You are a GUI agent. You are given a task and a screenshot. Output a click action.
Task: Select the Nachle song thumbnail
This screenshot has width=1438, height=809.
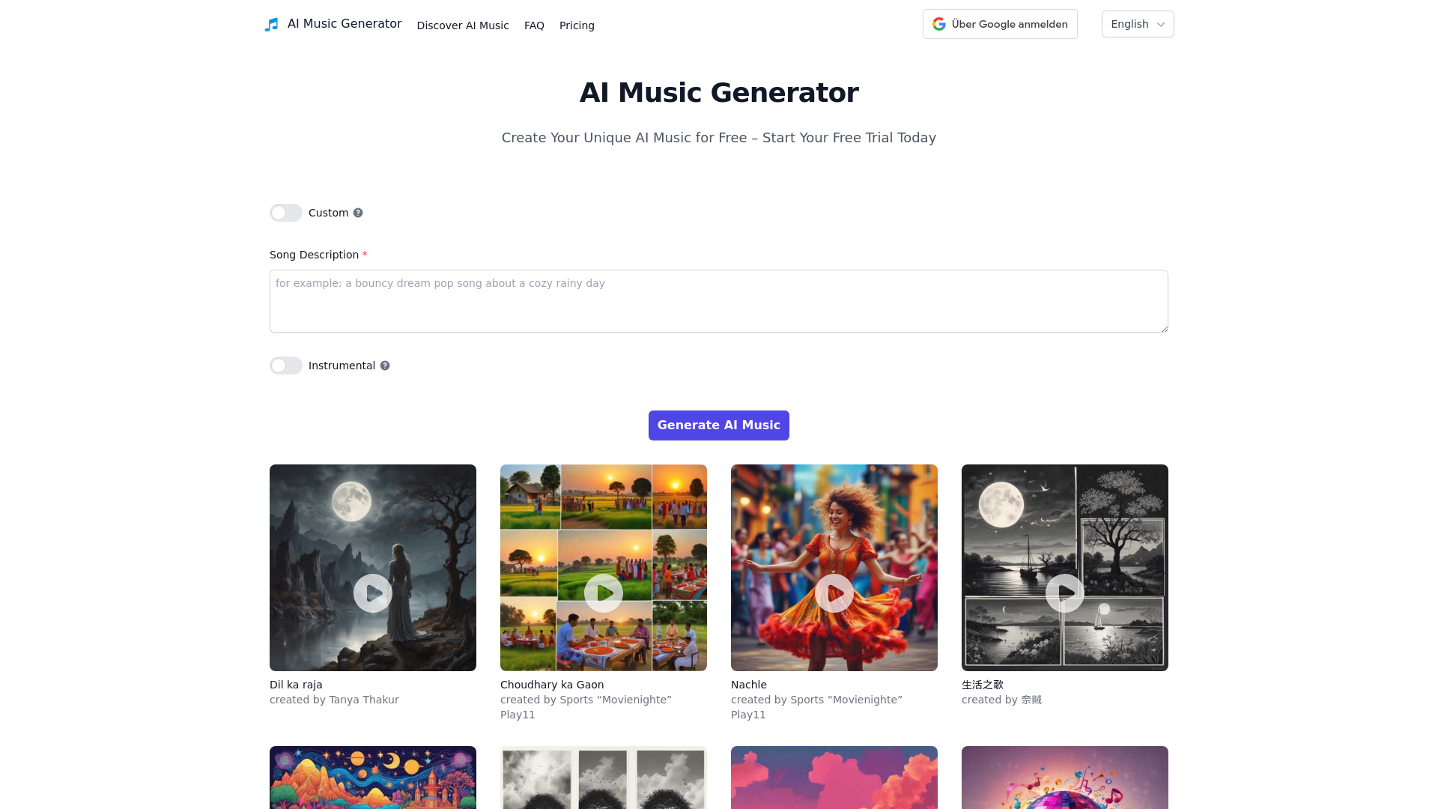pos(834,567)
